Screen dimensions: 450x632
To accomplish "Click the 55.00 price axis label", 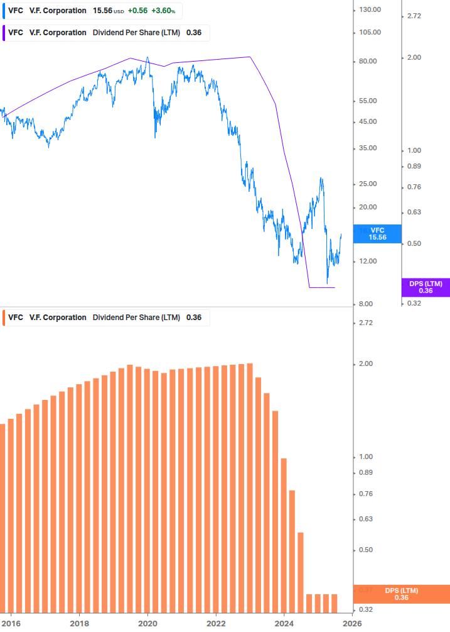I will point(368,101).
